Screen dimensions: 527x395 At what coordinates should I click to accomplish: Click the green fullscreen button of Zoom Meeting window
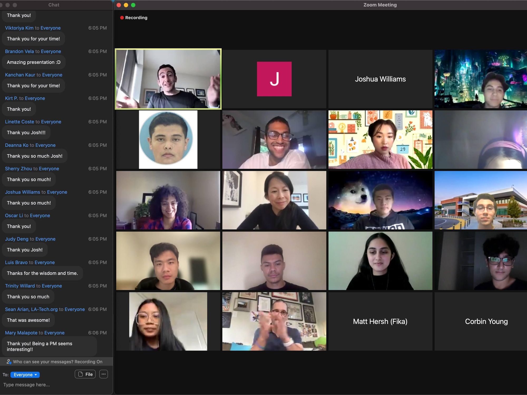coord(133,5)
